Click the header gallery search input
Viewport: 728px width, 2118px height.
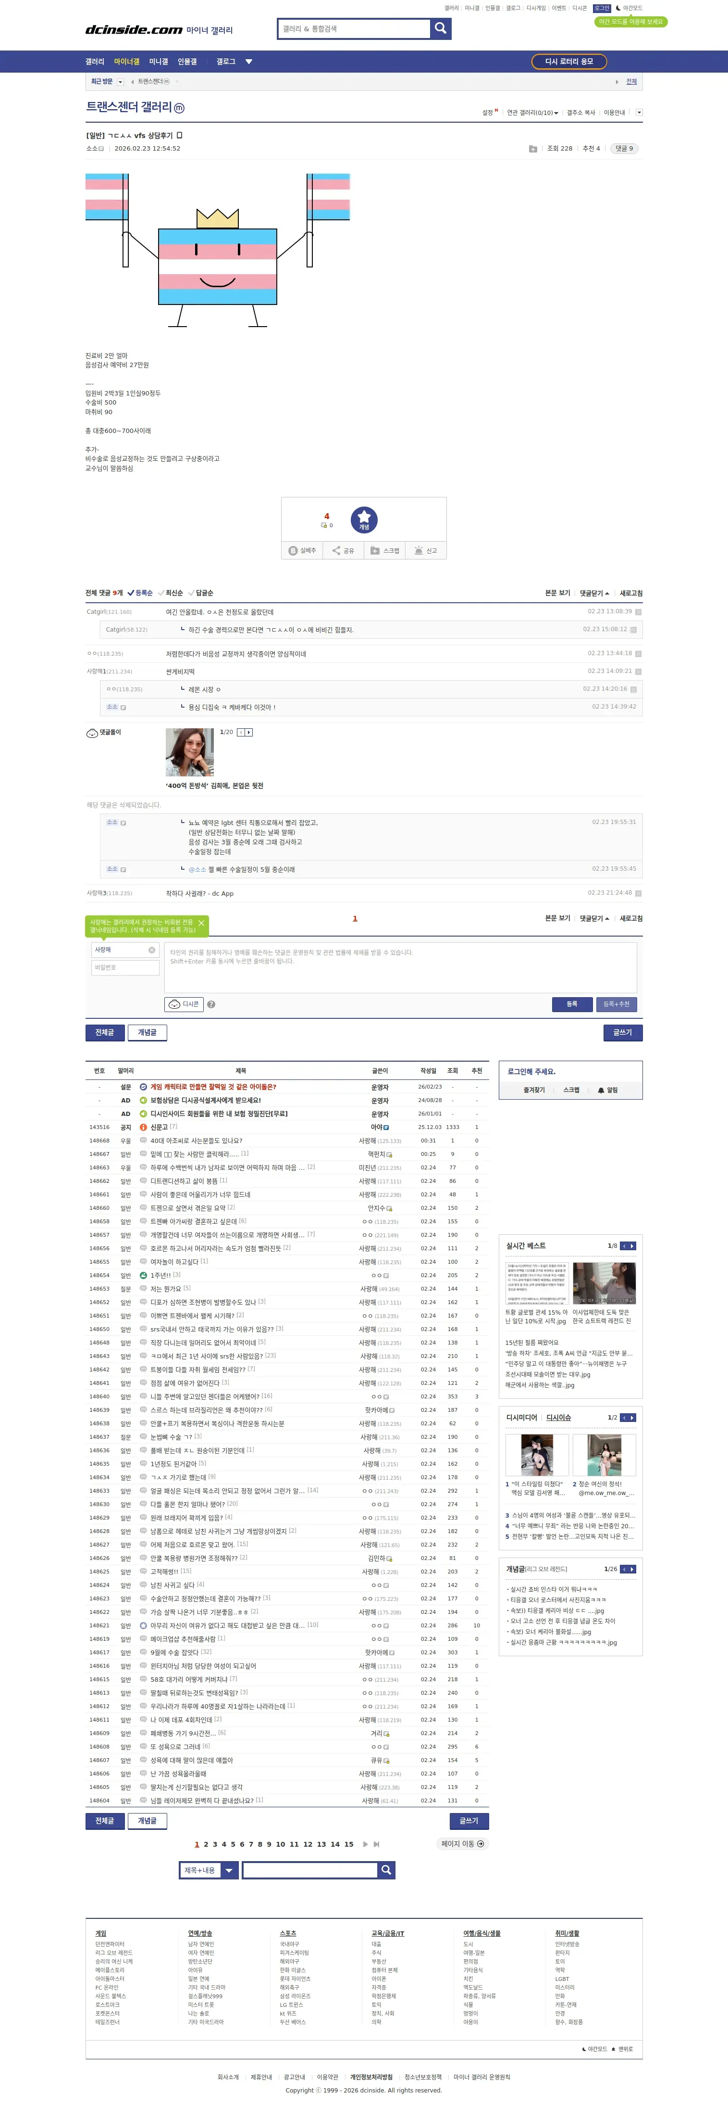[x=354, y=29]
